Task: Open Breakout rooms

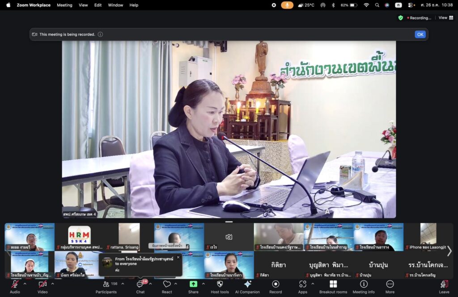Action: click(333, 284)
